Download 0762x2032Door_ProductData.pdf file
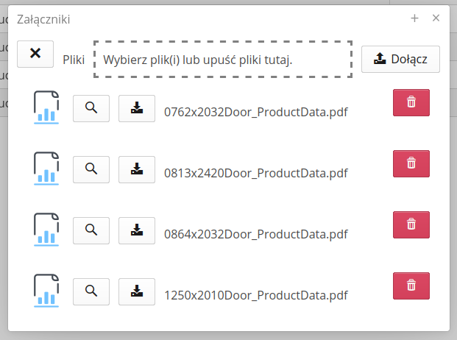 [x=136, y=107]
